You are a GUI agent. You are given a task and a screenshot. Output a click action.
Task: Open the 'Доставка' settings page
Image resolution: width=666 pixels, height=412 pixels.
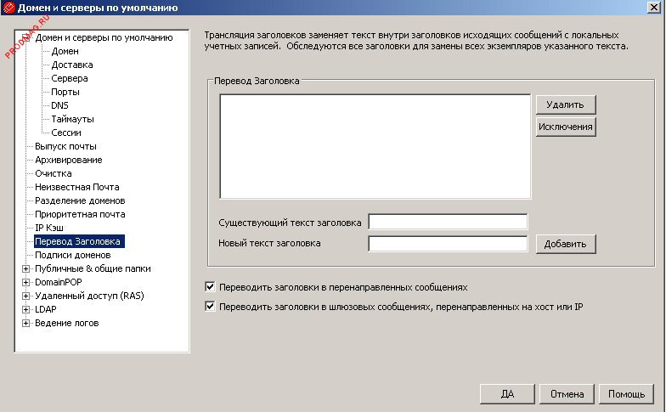click(x=71, y=65)
